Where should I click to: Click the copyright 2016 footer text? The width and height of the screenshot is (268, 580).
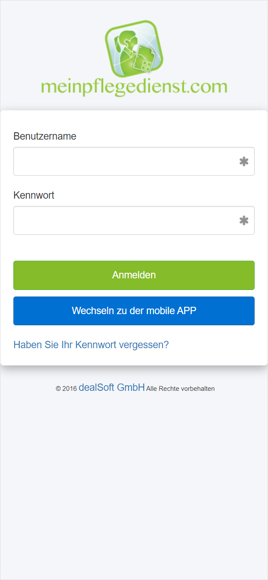coord(65,388)
